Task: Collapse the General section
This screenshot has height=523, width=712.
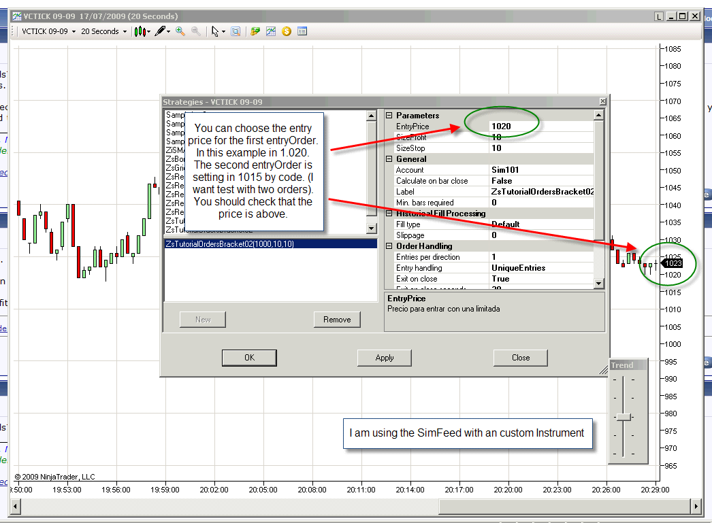Action: pyautogui.click(x=389, y=158)
